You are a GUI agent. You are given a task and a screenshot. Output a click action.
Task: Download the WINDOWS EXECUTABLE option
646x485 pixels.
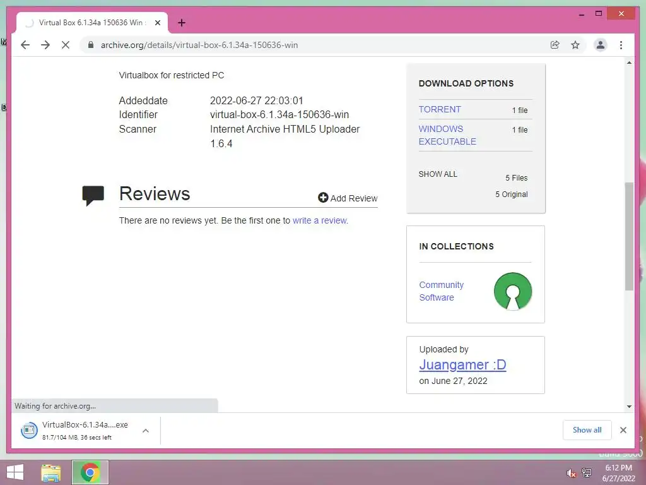tap(447, 135)
